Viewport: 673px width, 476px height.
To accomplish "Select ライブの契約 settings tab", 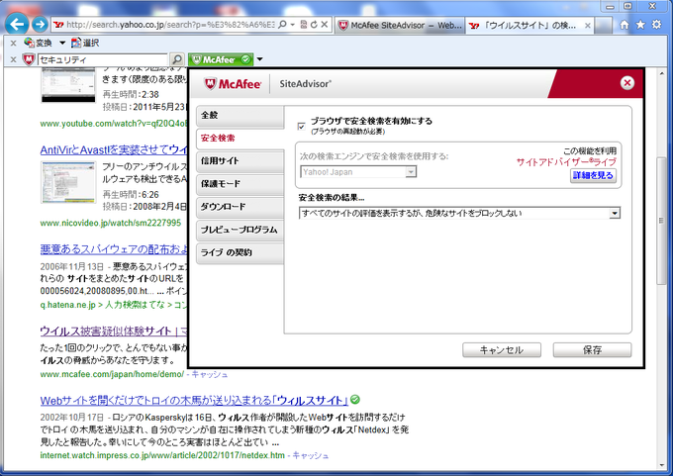I will pos(240,252).
